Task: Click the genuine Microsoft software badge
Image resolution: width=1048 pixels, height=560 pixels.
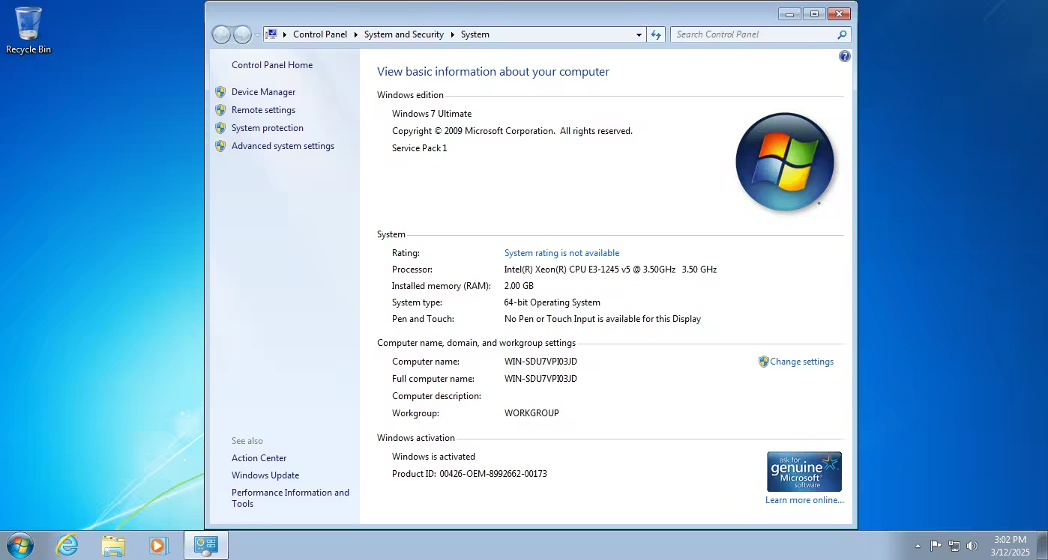Action: coord(804,472)
